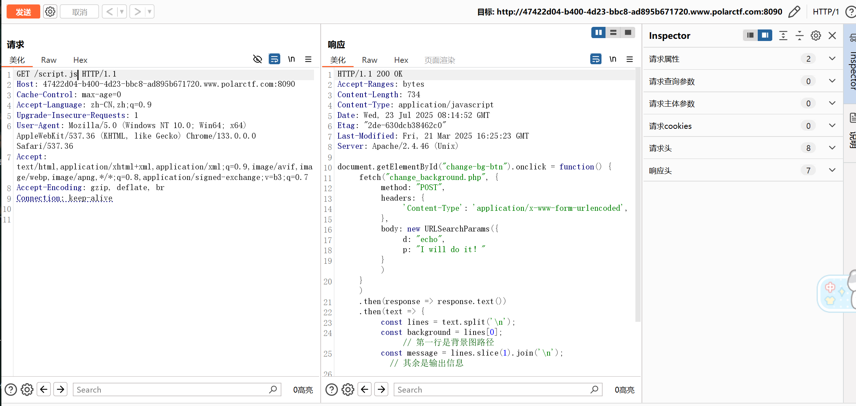The image size is (856, 406).
Task: Select the side-by-side split layout icon
Action: pyautogui.click(x=598, y=33)
